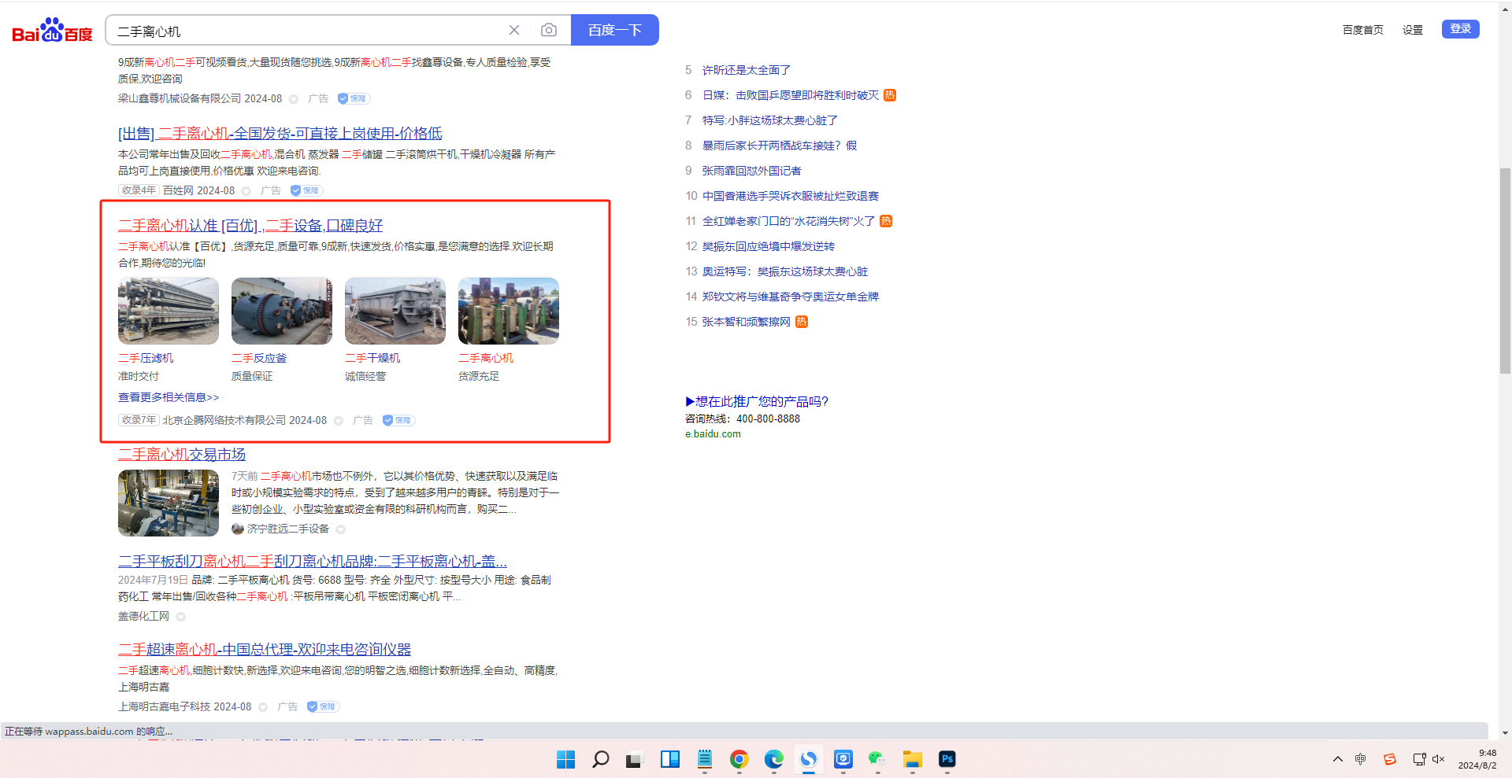The height and width of the screenshot is (778, 1512).
Task: Expand 查看更多相关信息>> link
Action: point(169,398)
